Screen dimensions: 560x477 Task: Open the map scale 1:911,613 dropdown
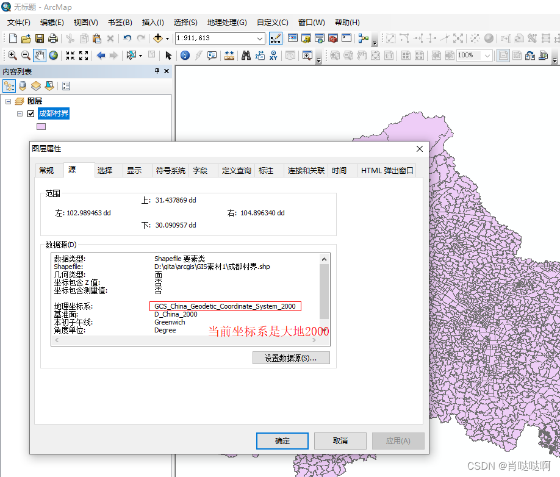point(260,38)
